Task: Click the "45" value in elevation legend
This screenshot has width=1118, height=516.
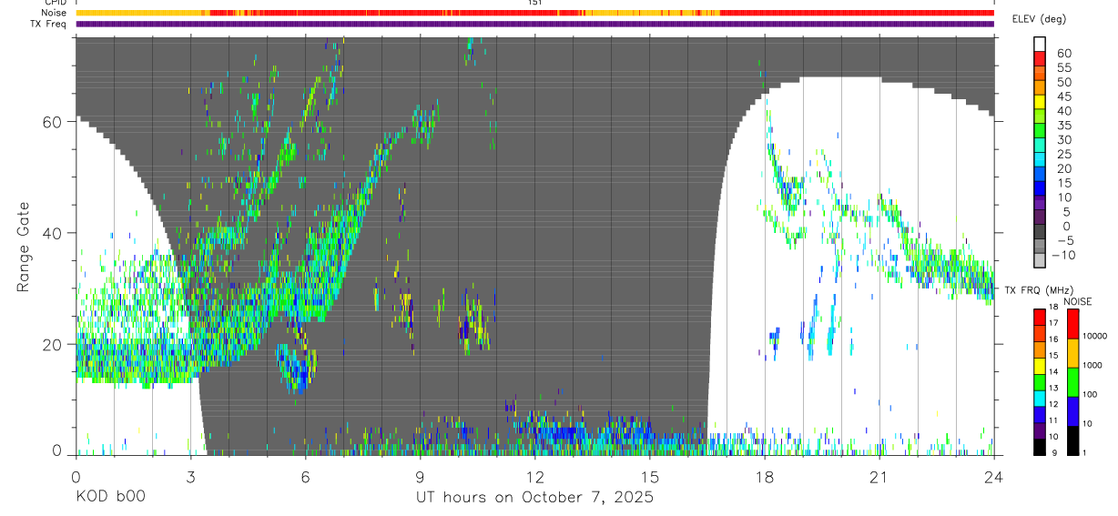Action: [x=1063, y=96]
